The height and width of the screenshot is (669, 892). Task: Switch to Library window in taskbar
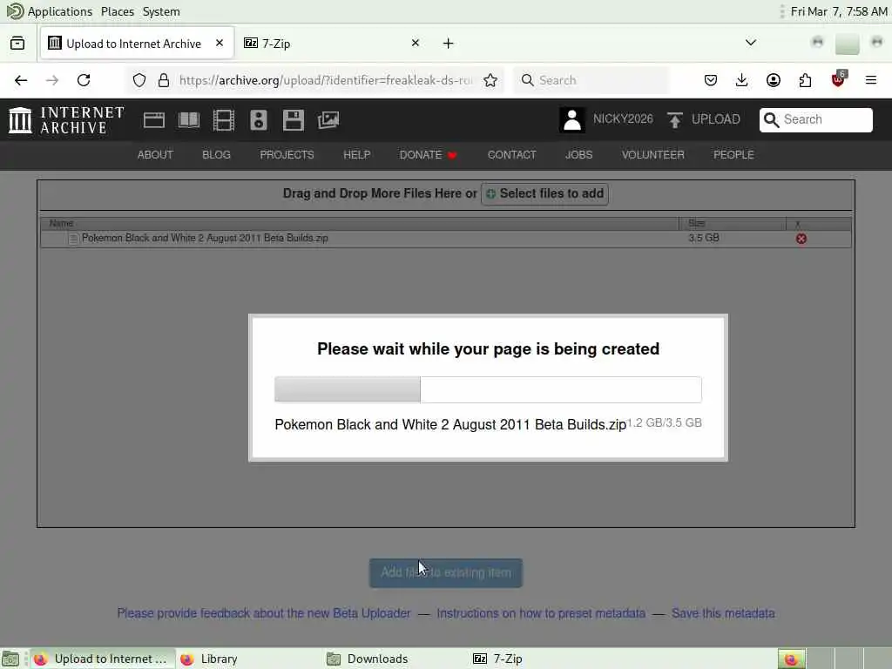[x=248, y=659]
